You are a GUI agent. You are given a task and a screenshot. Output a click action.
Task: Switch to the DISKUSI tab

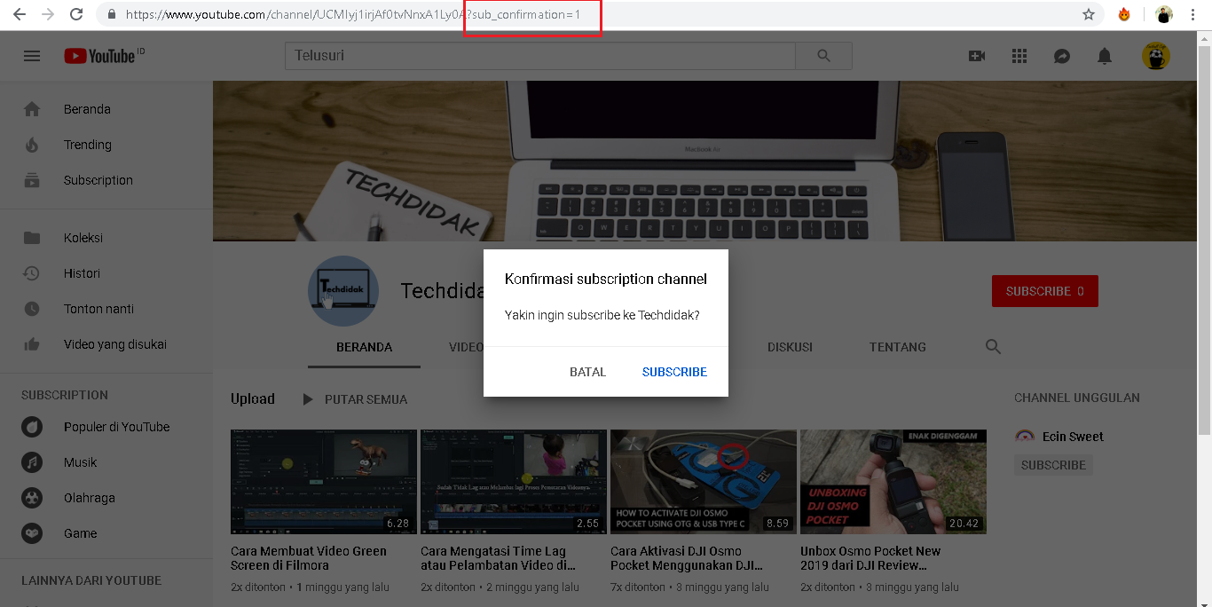click(790, 347)
